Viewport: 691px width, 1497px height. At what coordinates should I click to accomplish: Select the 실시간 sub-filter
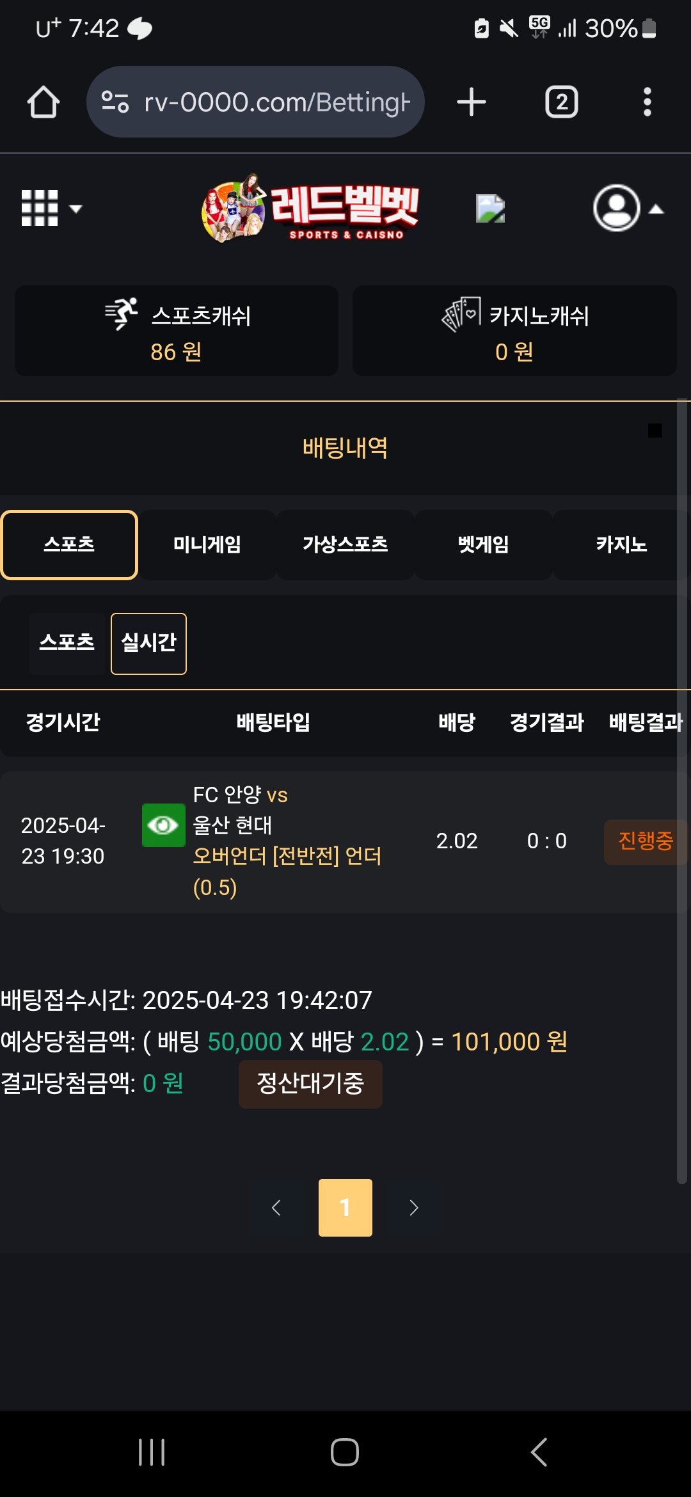148,644
